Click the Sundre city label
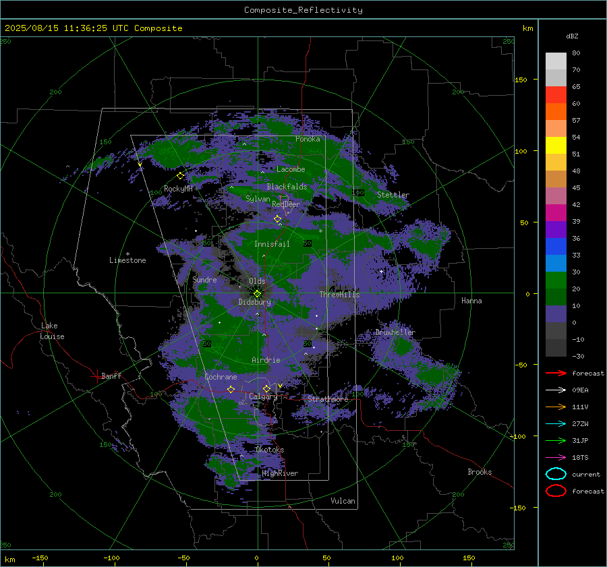Image resolution: width=607 pixels, height=567 pixels. pyautogui.click(x=204, y=279)
